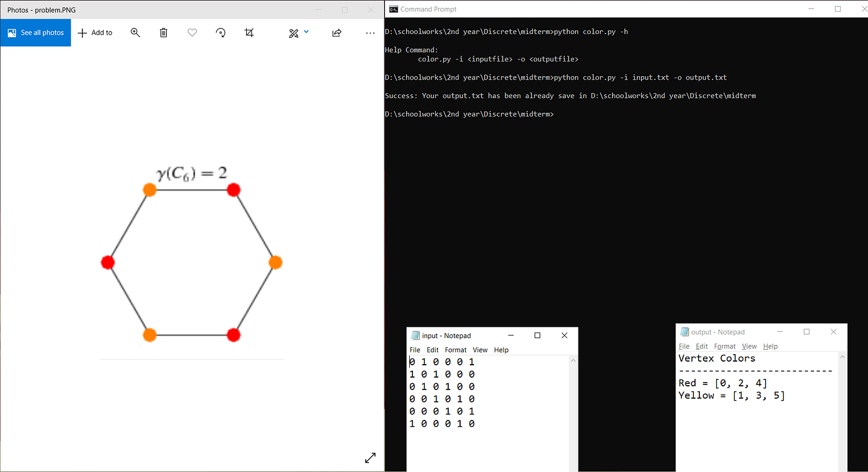Select the zoom magnifier in Photos toolbar
This screenshot has height=472, width=868.
tap(135, 32)
